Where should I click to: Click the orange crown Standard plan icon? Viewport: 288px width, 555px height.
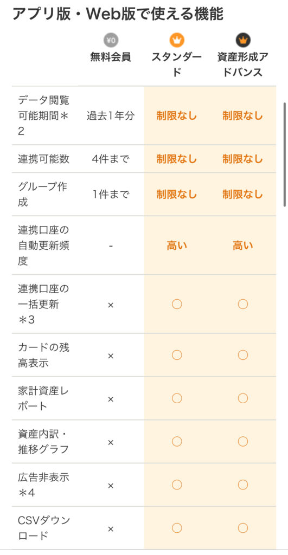[177, 40]
